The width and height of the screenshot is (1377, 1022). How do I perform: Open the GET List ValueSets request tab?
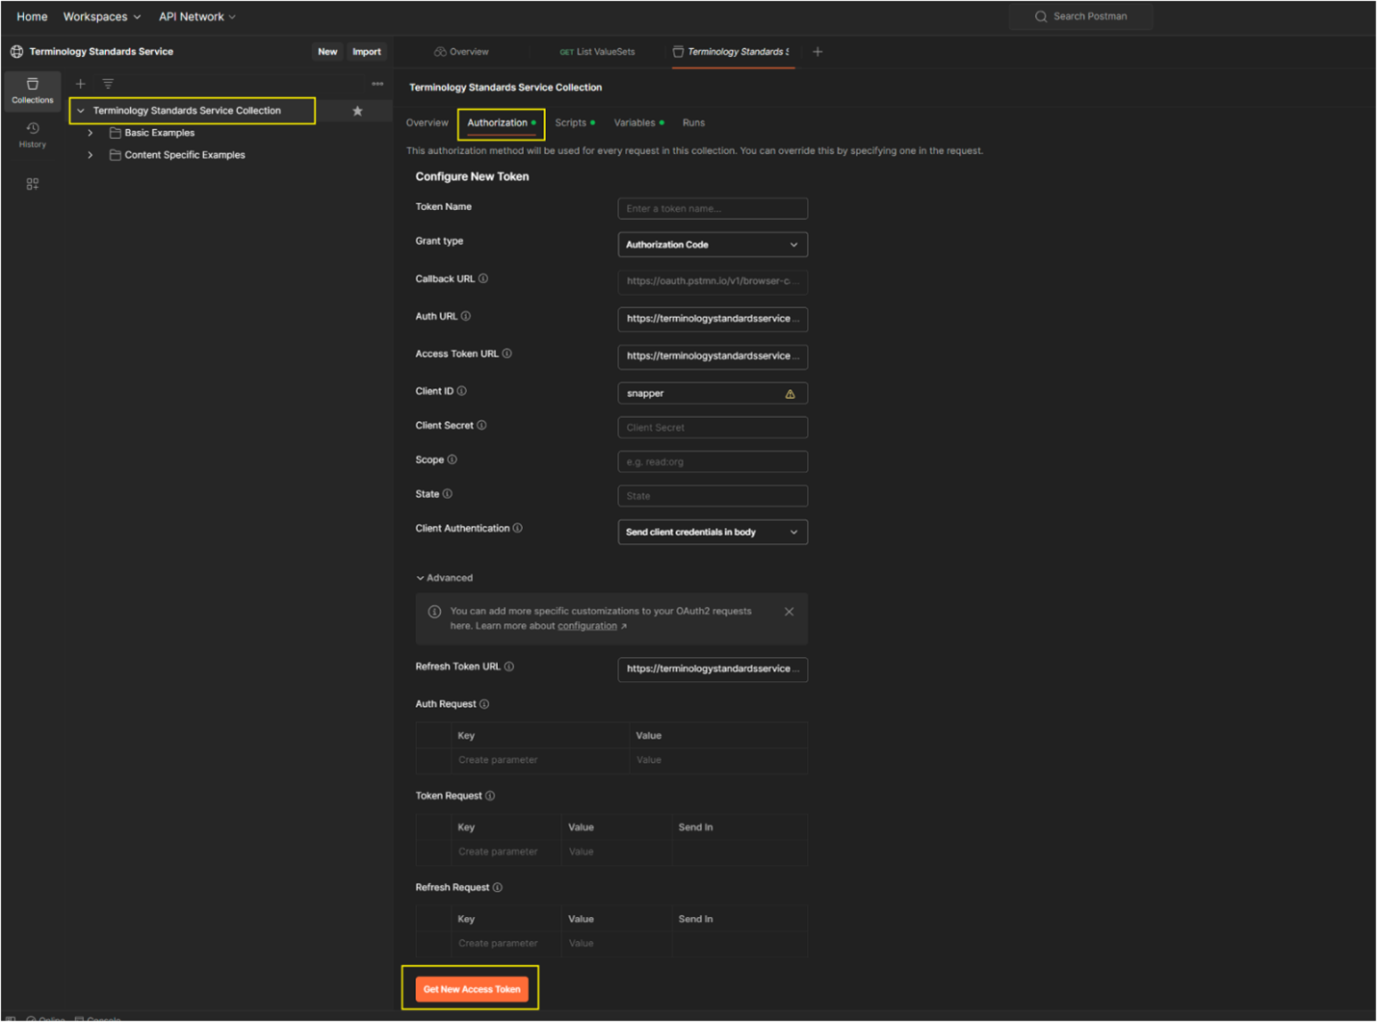[597, 52]
